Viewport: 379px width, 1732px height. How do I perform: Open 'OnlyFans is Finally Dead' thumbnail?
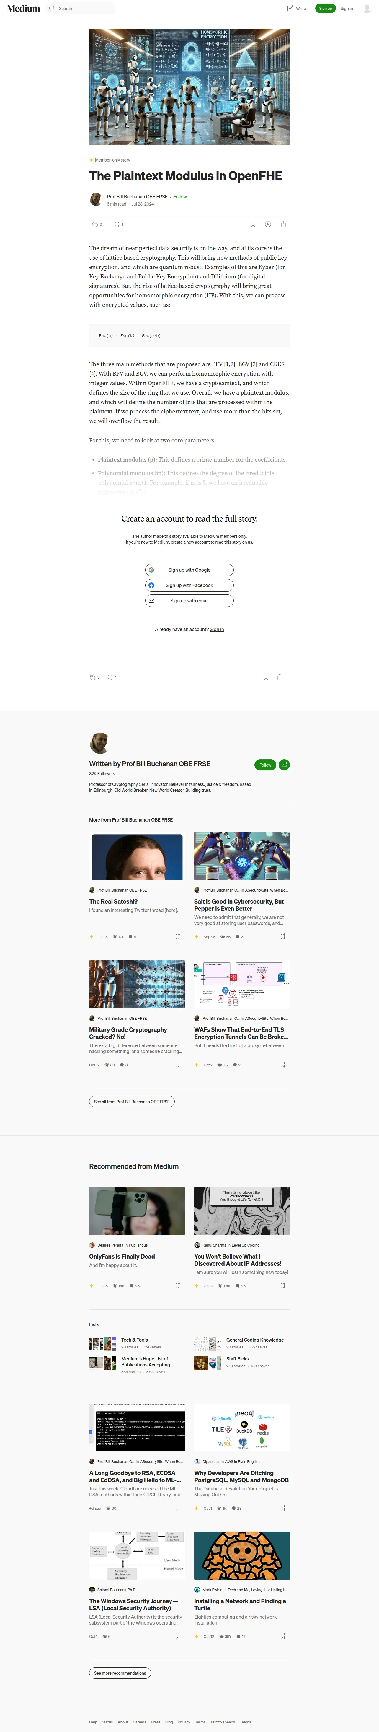tap(137, 1210)
